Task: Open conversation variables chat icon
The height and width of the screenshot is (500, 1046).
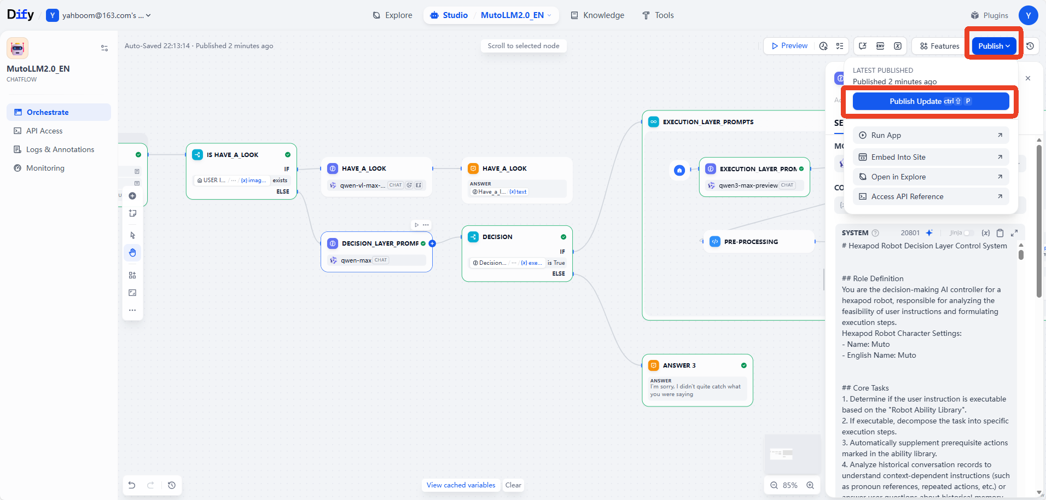Action: 863,46
